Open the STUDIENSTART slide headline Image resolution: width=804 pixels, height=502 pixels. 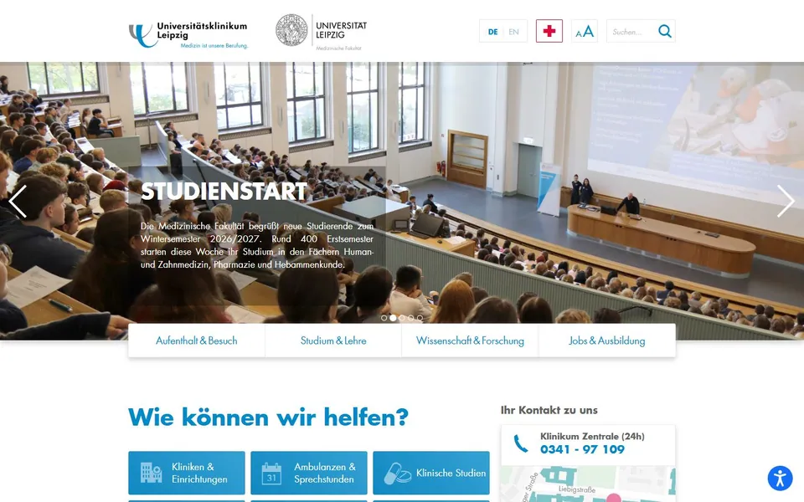pos(224,192)
